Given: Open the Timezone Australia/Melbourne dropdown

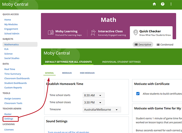Looking at the screenshot, I should click(102, 109).
